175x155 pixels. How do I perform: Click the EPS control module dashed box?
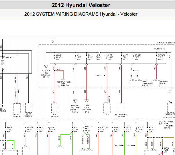122,108
